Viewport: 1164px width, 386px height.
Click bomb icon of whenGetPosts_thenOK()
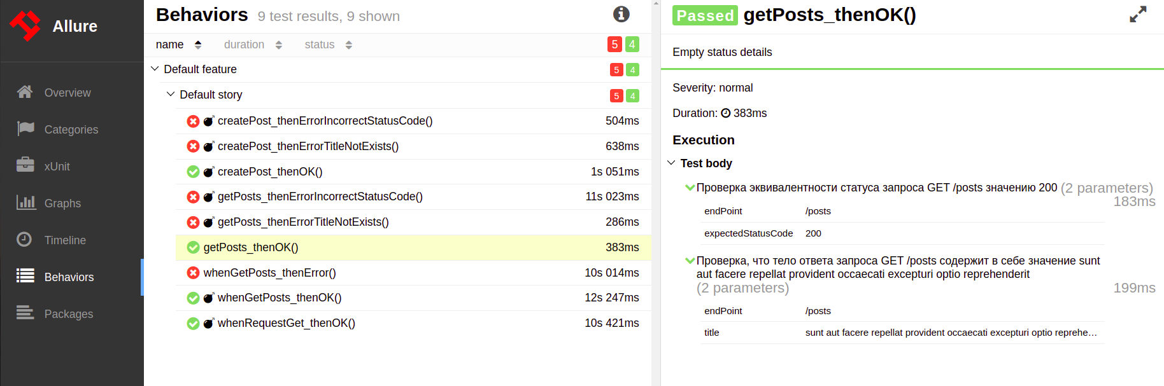pyautogui.click(x=209, y=298)
